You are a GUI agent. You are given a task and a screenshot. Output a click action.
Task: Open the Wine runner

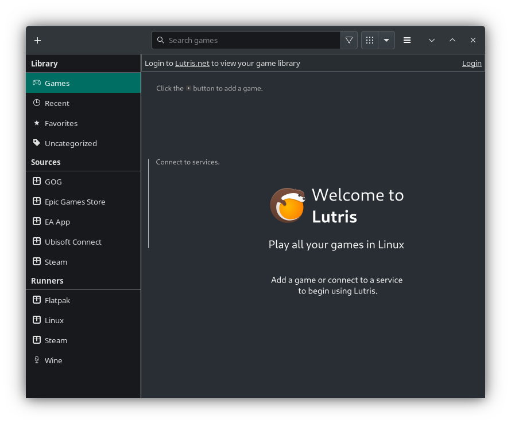(x=53, y=360)
